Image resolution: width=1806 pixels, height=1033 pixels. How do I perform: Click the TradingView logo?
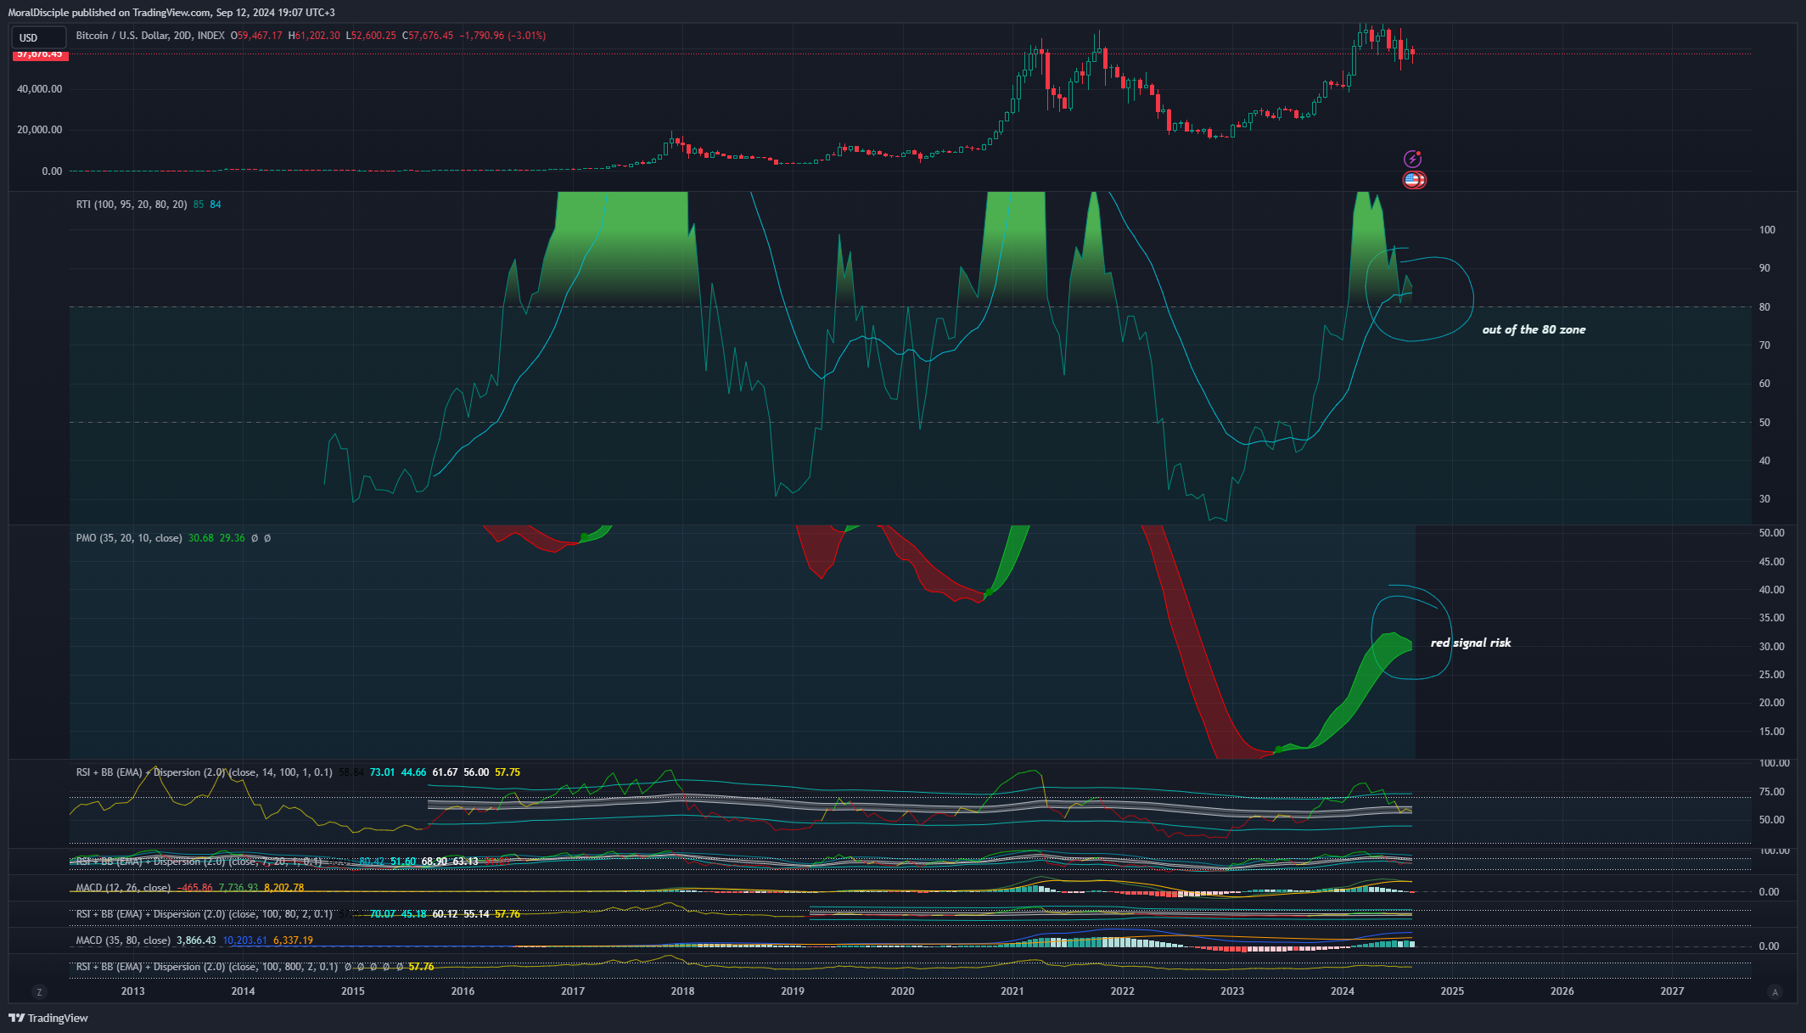click(48, 1018)
